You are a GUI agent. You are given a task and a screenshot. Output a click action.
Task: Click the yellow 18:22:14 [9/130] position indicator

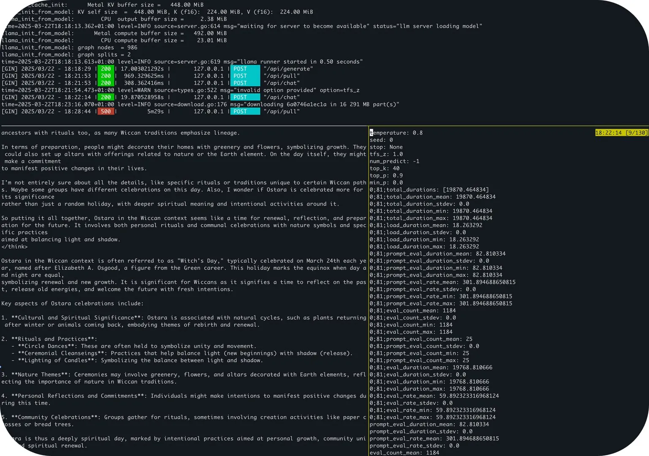pyautogui.click(x=621, y=133)
